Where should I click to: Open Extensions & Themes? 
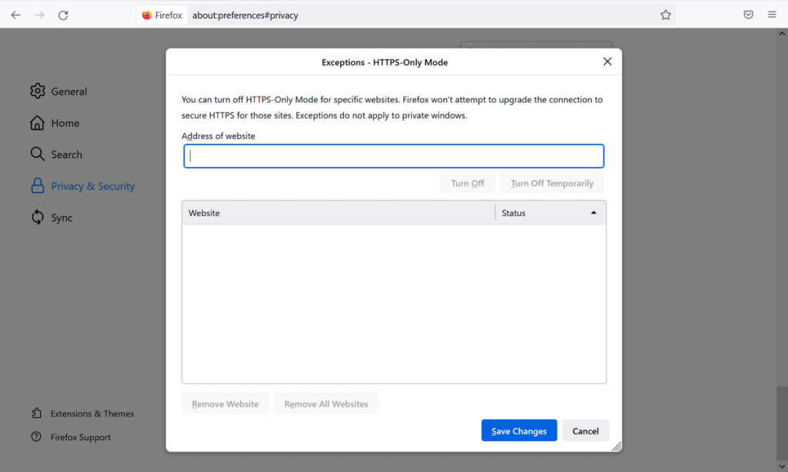pos(92,413)
